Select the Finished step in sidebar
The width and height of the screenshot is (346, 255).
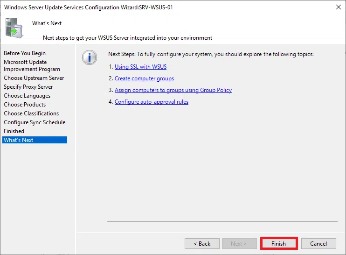pos(14,131)
